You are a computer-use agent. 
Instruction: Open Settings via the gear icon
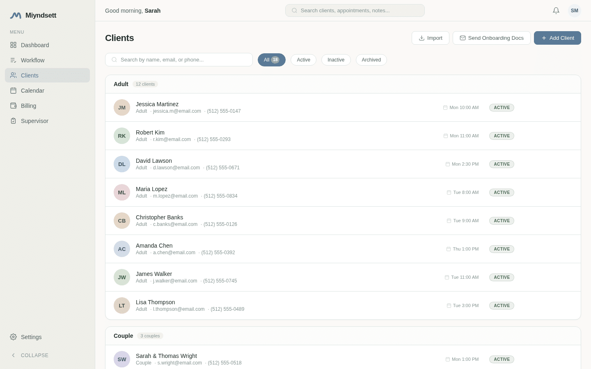point(13,337)
